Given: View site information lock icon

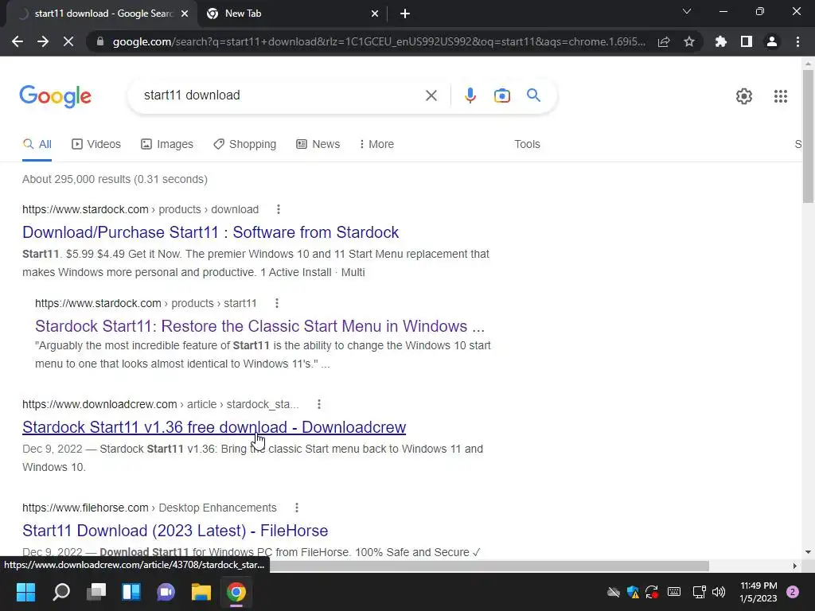Looking at the screenshot, I should [x=100, y=41].
